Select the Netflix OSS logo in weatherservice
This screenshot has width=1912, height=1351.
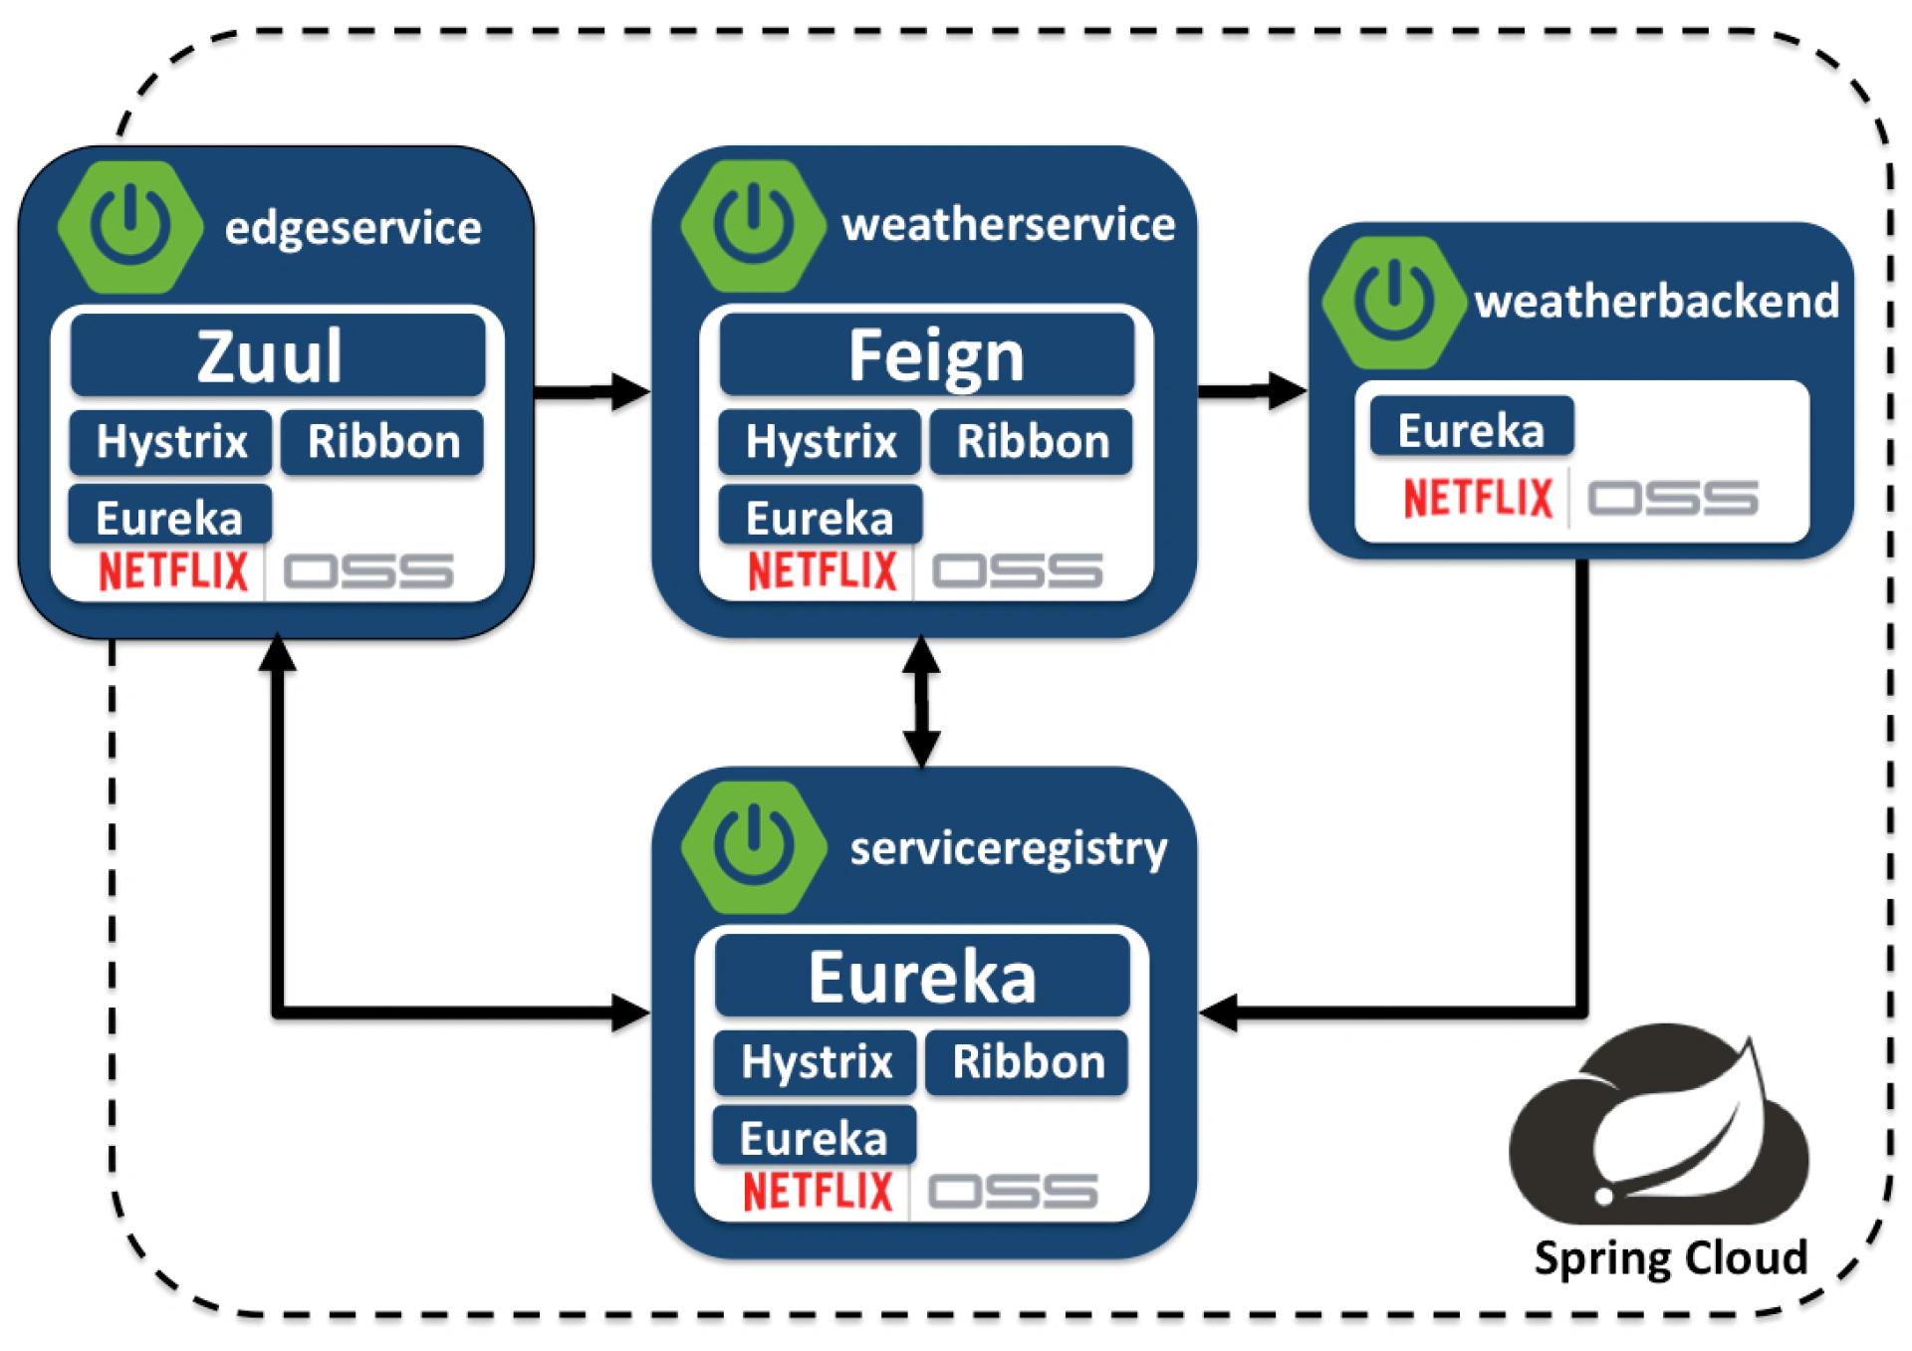click(877, 564)
